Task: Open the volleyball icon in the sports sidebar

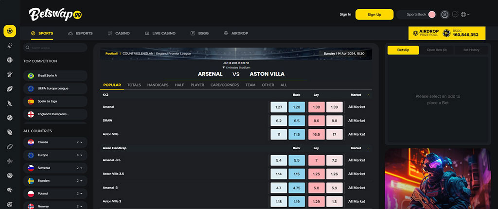Action: click(10, 175)
